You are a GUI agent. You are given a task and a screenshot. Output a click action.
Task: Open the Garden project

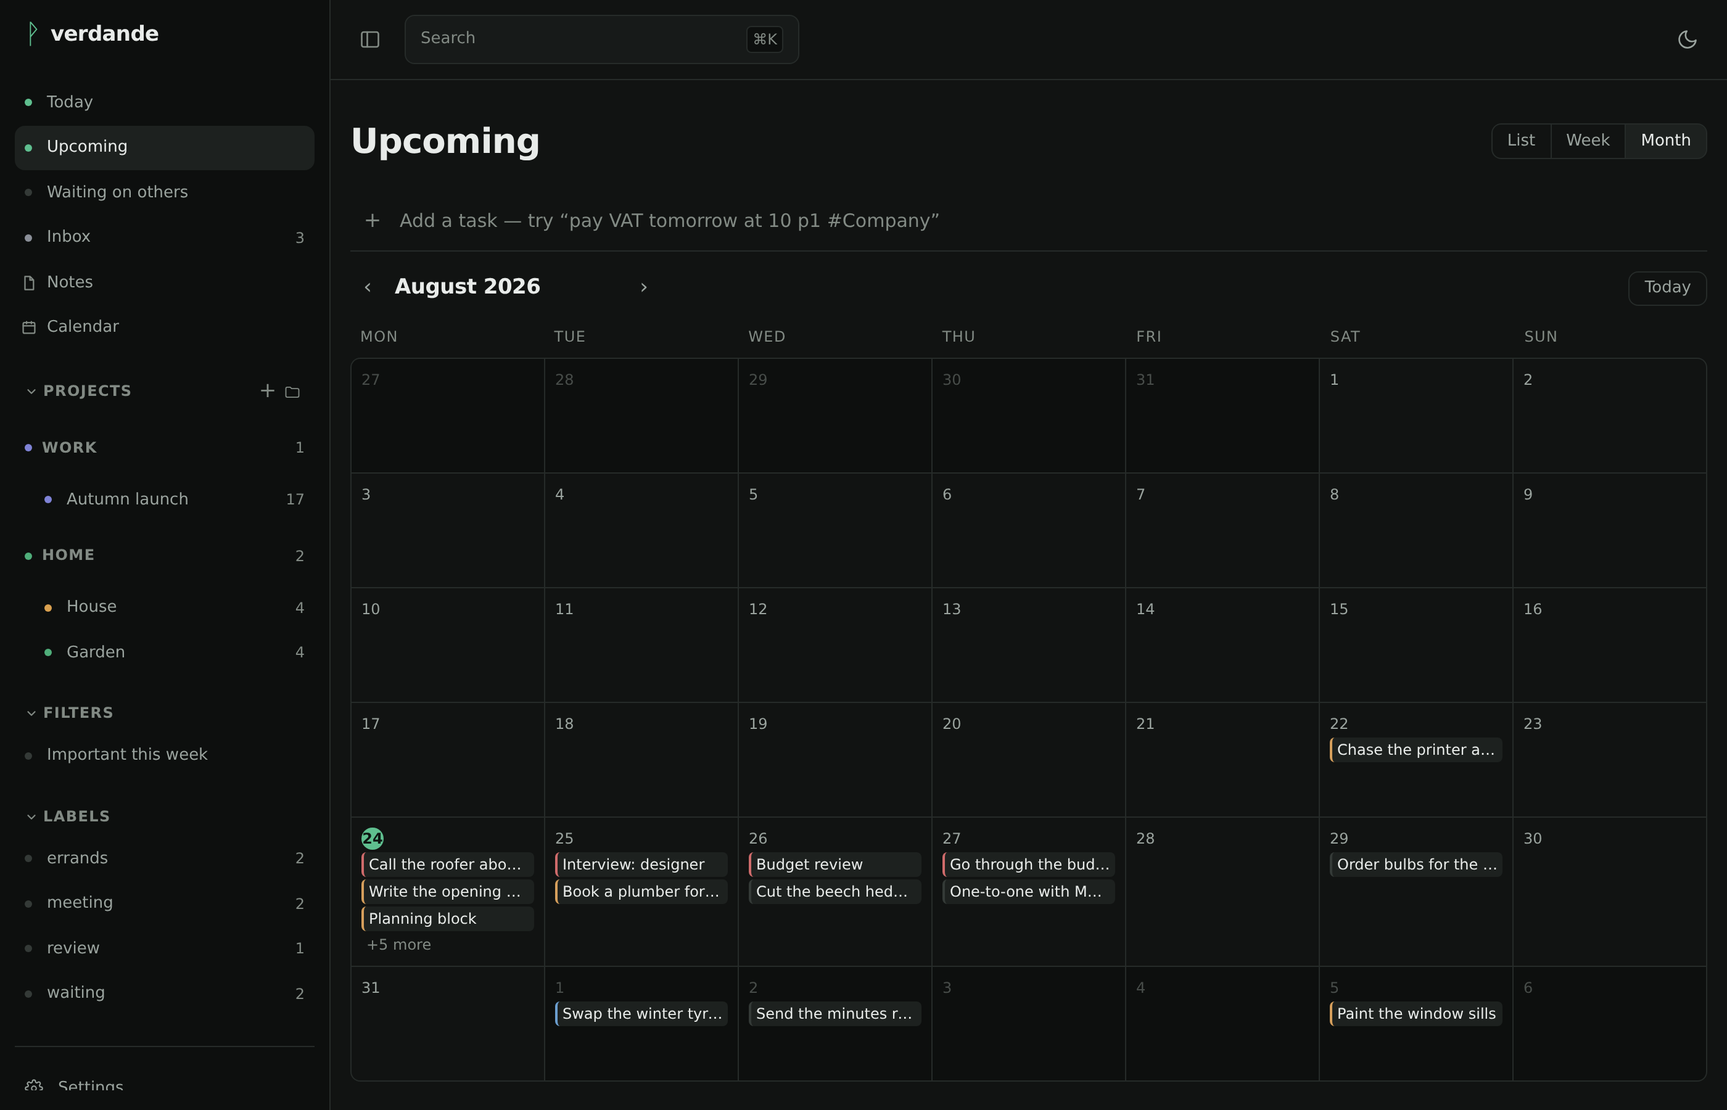[x=164, y=652]
